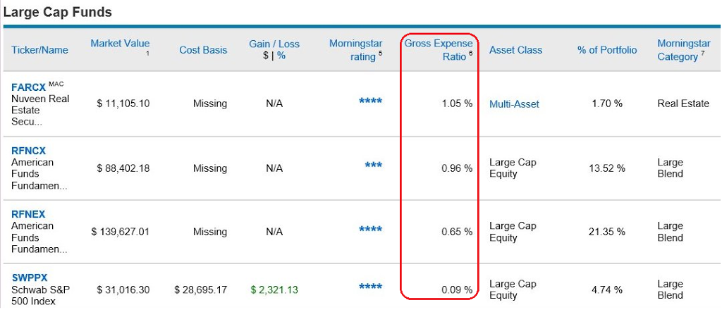Select the 1.05 % expense ratio
This screenshot has height=312, width=722.
coord(457,104)
